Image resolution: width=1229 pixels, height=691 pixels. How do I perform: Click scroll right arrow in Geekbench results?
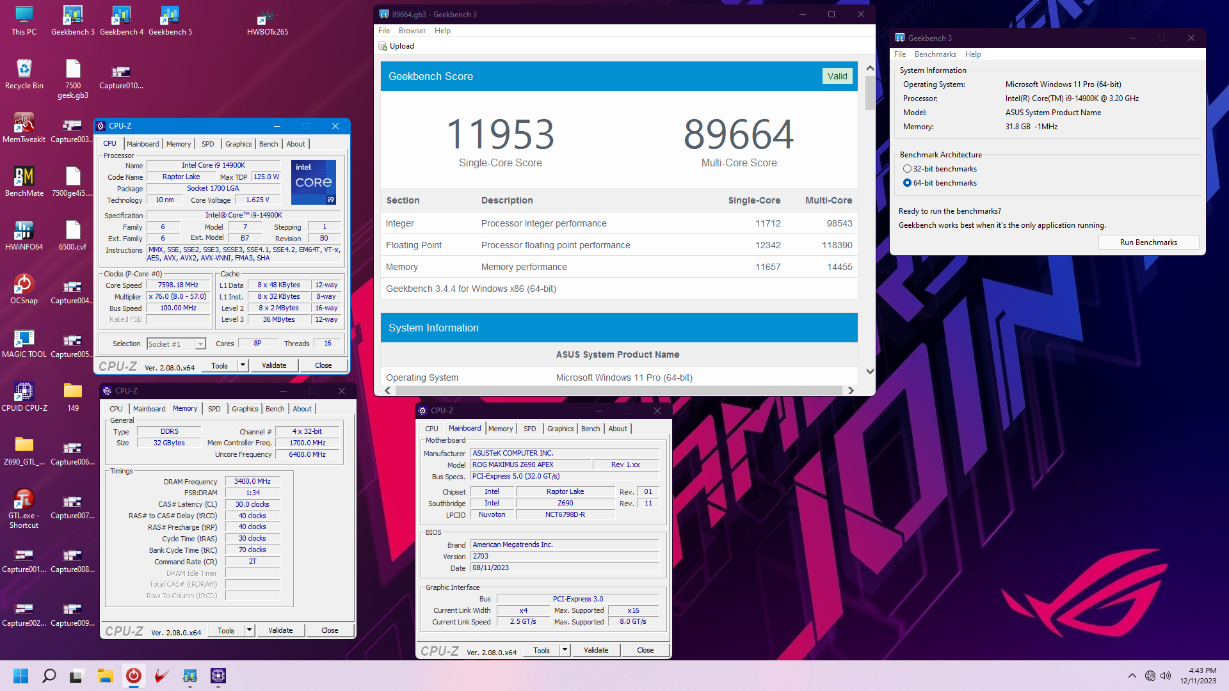[x=851, y=390]
